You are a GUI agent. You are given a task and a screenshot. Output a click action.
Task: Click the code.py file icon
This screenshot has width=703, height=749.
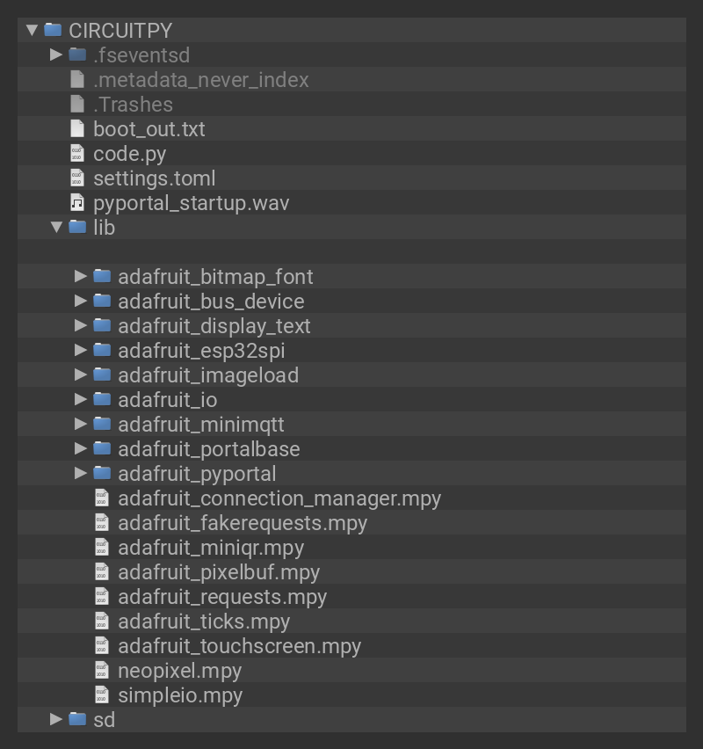click(x=77, y=154)
